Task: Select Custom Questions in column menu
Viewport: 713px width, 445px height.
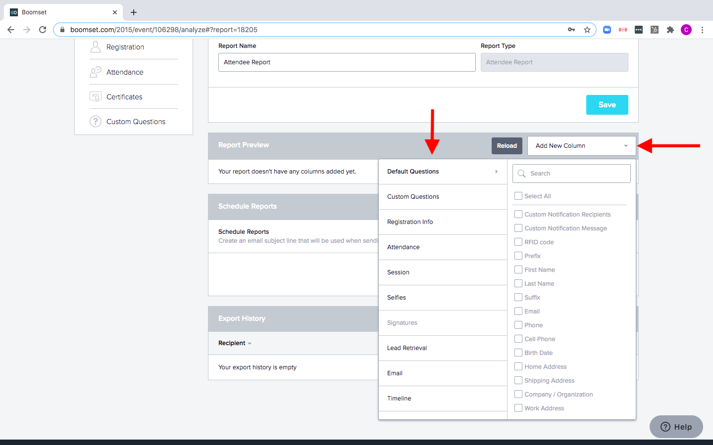Action: coord(443,197)
